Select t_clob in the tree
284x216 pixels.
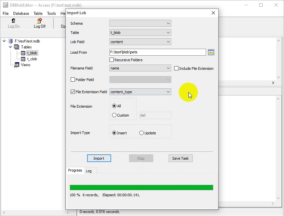(32, 59)
